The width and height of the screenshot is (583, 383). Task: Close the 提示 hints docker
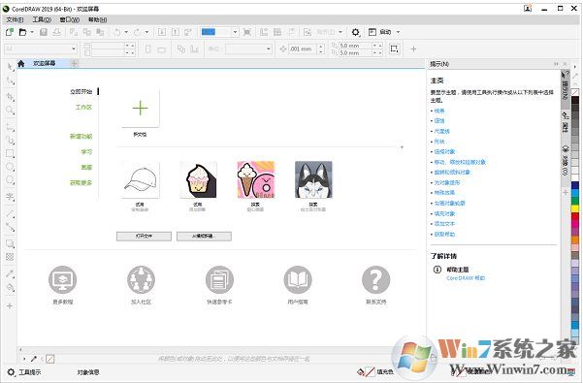coord(566,64)
